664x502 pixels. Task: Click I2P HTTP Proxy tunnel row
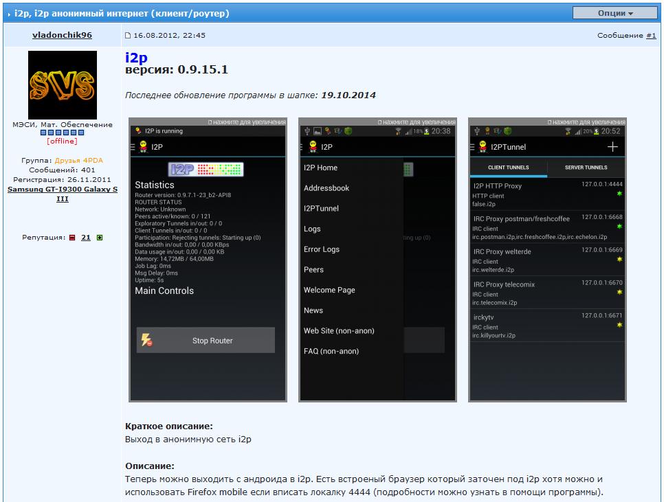pyautogui.click(x=548, y=194)
